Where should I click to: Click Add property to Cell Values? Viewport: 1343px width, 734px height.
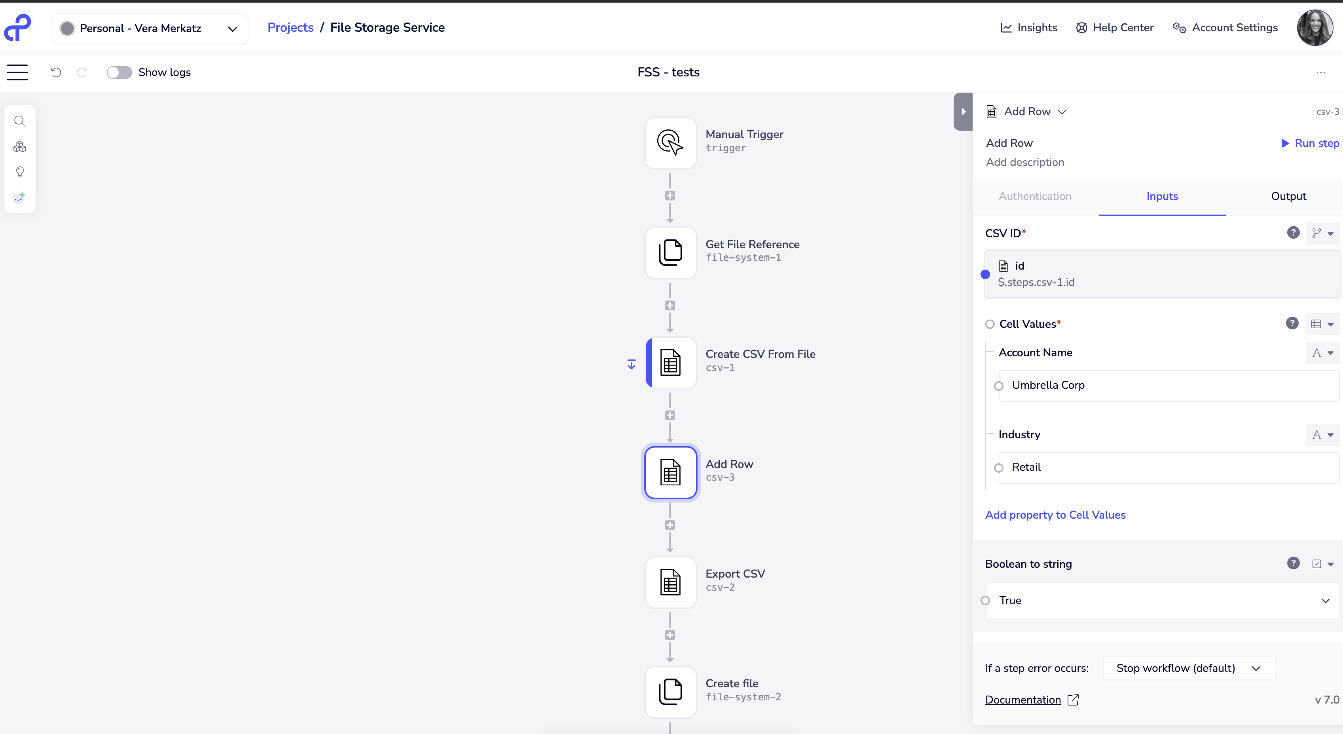click(1055, 515)
